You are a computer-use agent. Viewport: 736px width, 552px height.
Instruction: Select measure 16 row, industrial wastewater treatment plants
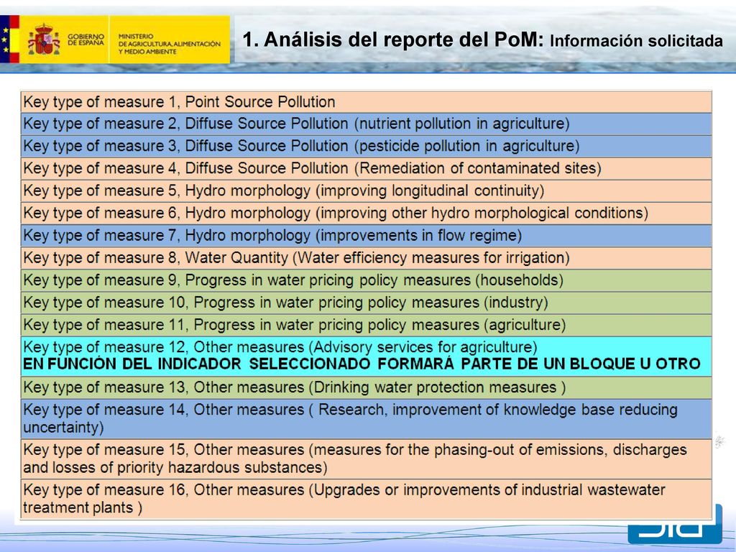(x=366, y=499)
